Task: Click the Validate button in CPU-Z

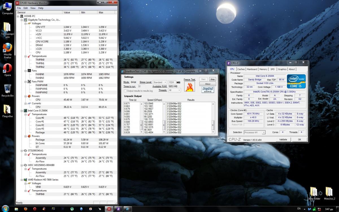Action: [283, 139]
